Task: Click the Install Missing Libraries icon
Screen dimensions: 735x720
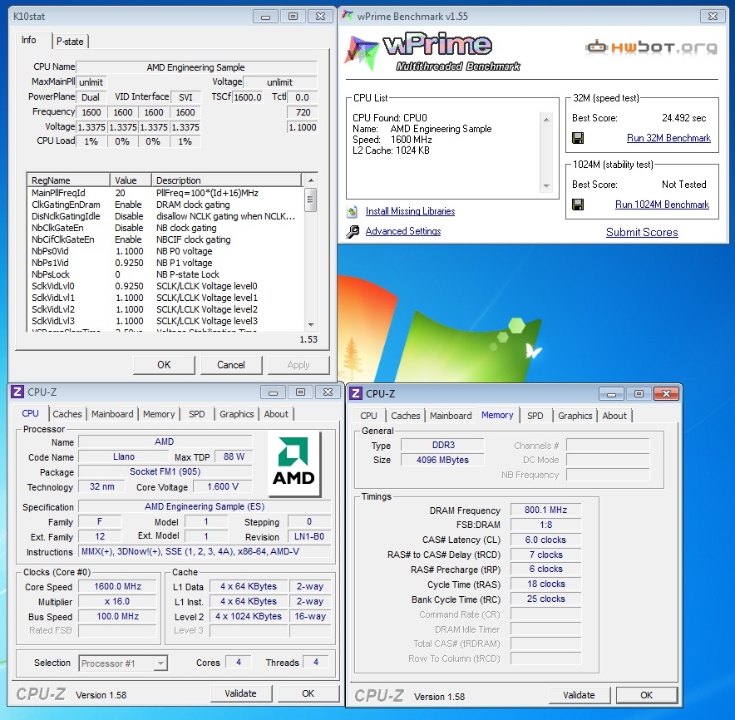Action: tap(352, 211)
